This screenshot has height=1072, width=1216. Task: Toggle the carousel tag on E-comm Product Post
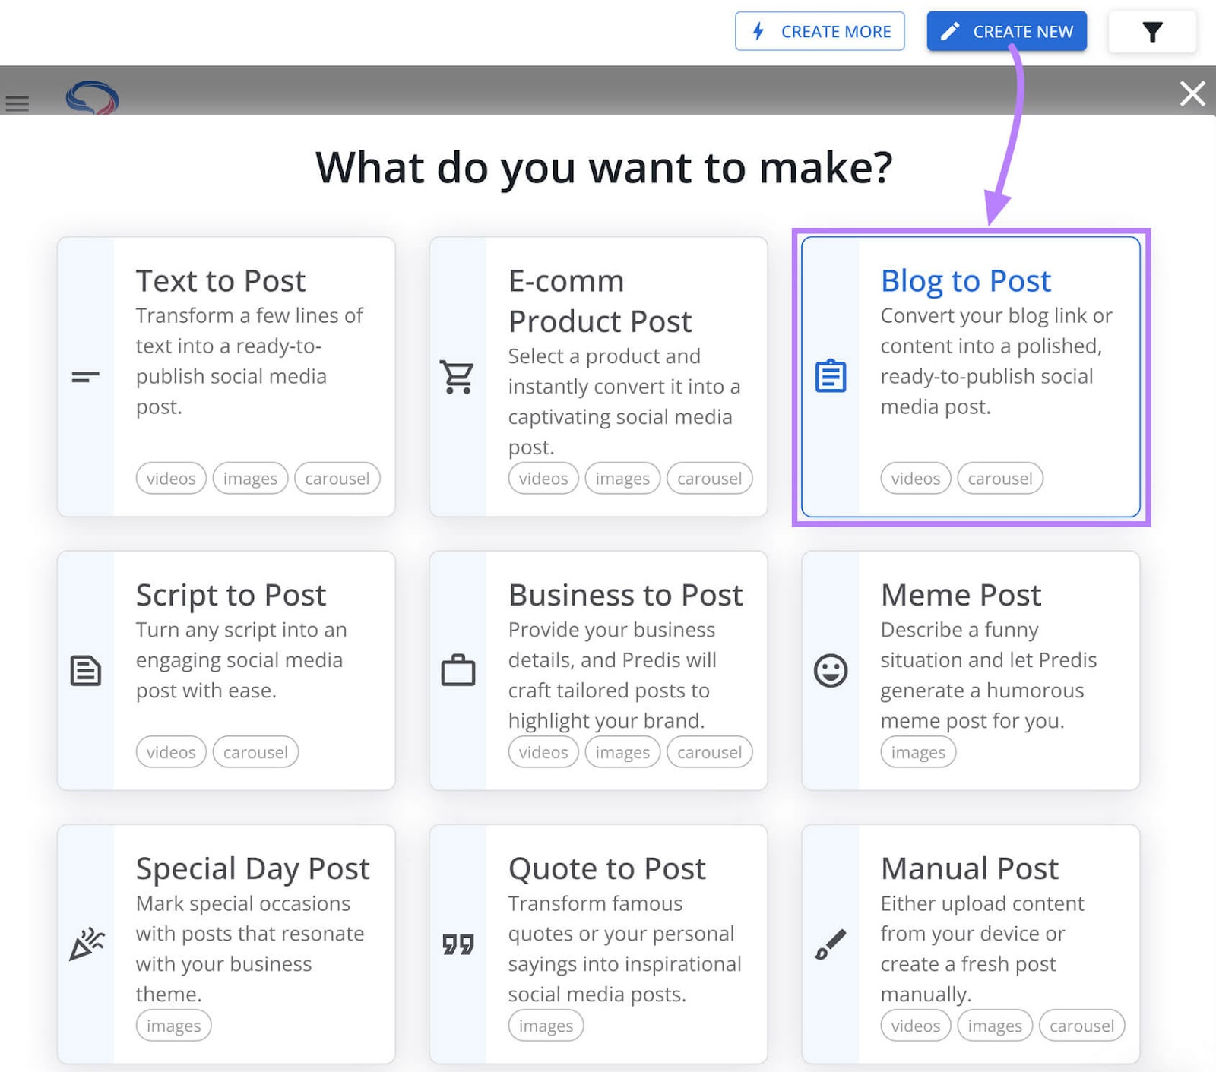709,478
